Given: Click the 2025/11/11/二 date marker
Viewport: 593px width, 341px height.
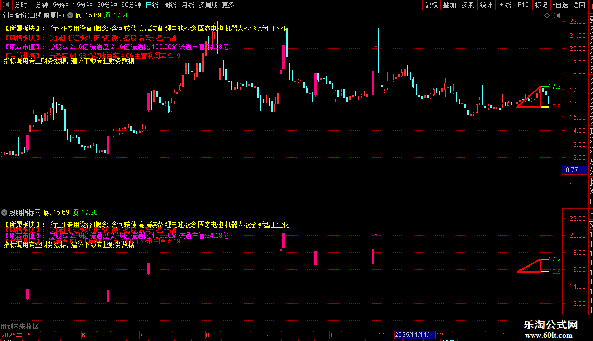Looking at the screenshot, I should [414, 335].
